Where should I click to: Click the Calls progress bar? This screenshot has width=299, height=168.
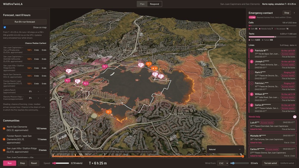pyautogui.click(x=272, y=26)
